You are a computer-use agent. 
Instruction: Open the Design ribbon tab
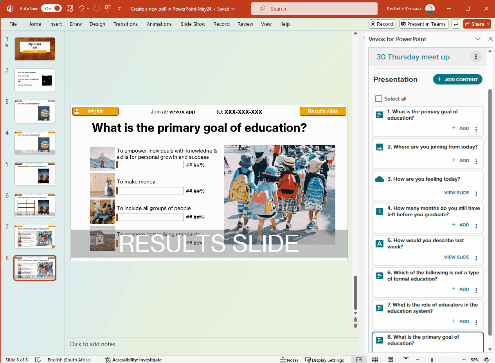point(97,24)
